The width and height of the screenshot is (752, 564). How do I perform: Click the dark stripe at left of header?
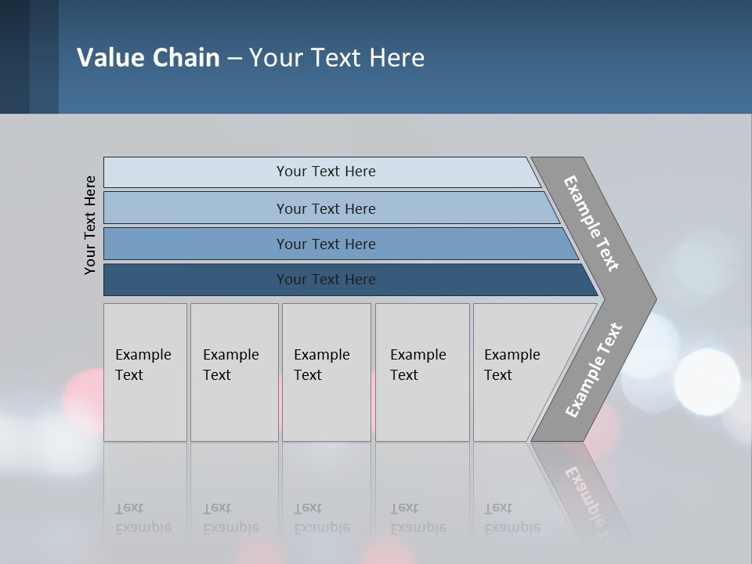(14, 56)
